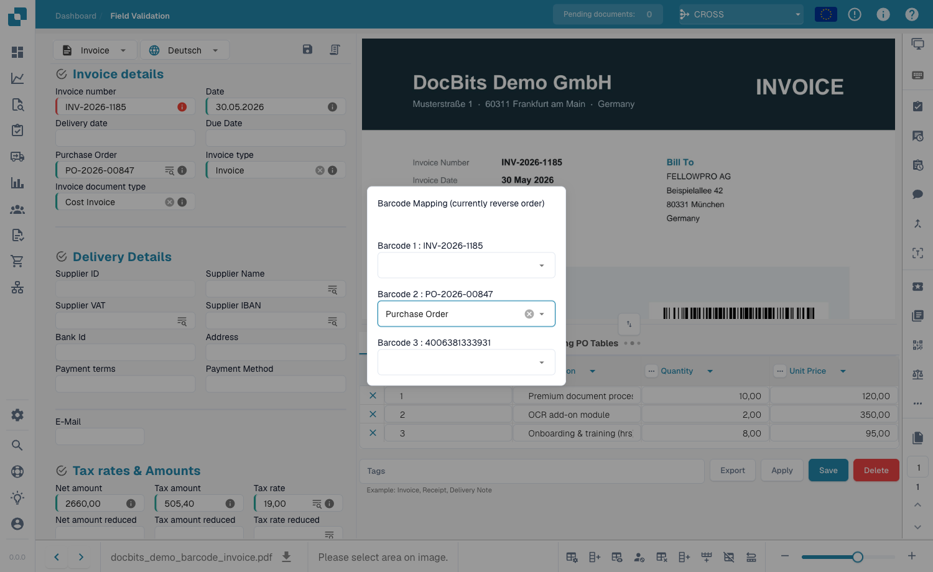The image size is (933, 572).
Task: Open the Barcode 3 mapping dropdown
Action: tap(466, 362)
